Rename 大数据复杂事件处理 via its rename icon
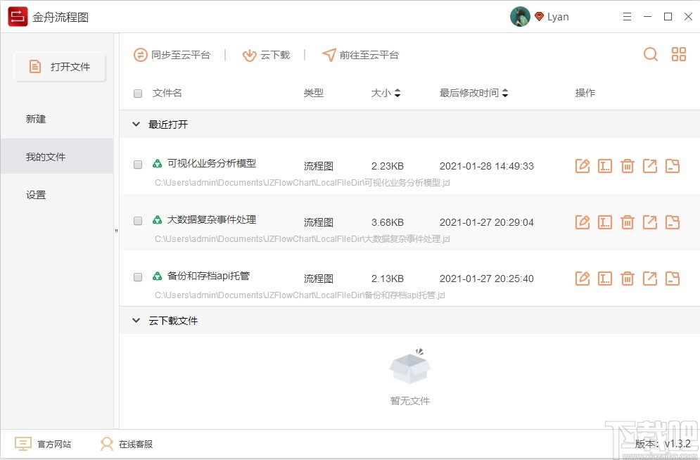The height and width of the screenshot is (460, 700). pyautogui.click(x=604, y=222)
